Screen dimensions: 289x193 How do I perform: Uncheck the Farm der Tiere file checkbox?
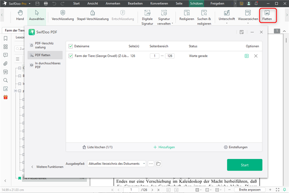71,56
